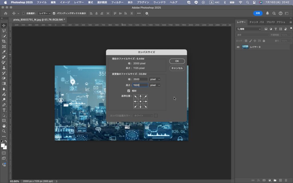
Task: Select the Rectangle shape tool
Action: [x=4, y=121]
